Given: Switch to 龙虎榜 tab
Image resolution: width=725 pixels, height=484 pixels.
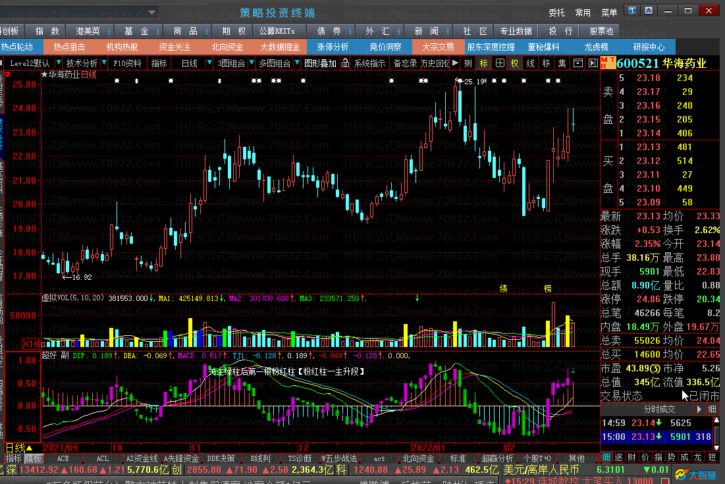Looking at the screenshot, I should point(596,47).
